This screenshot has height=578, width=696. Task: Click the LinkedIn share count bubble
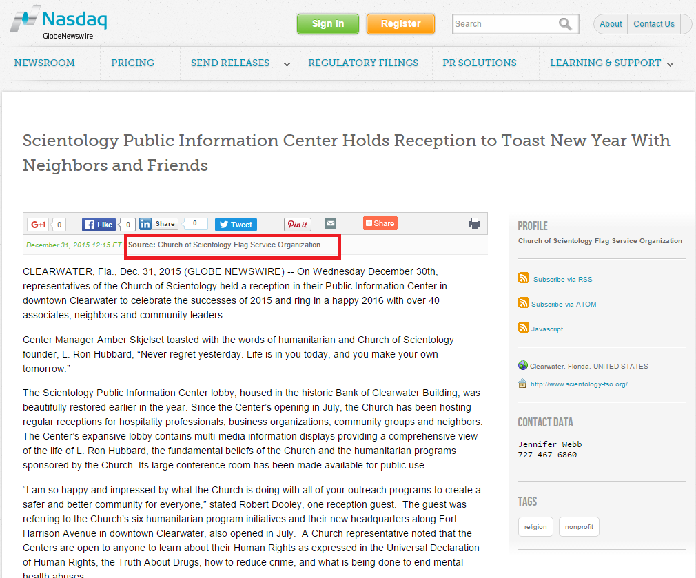pos(194,224)
